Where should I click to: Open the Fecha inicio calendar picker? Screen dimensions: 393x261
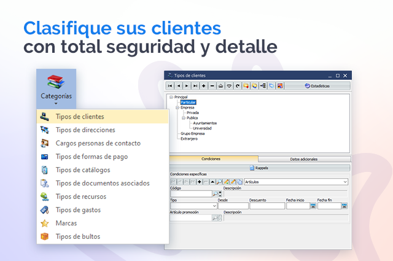click(313, 206)
